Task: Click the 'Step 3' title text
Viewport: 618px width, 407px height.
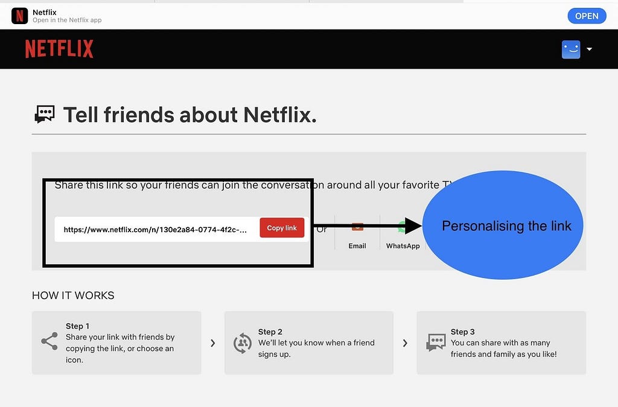Action: [463, 332]
